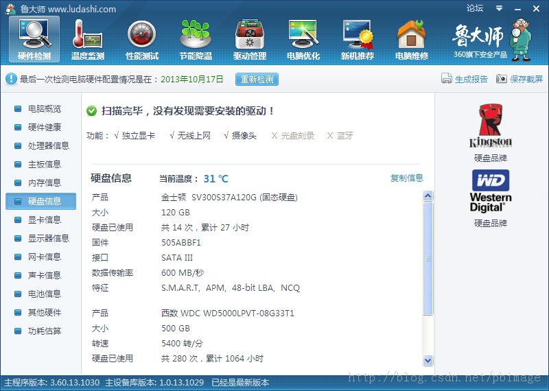Viewport: 549px width, 391px height.
Task: Open the 论坛 forum link
Action: tap(475, 8)
